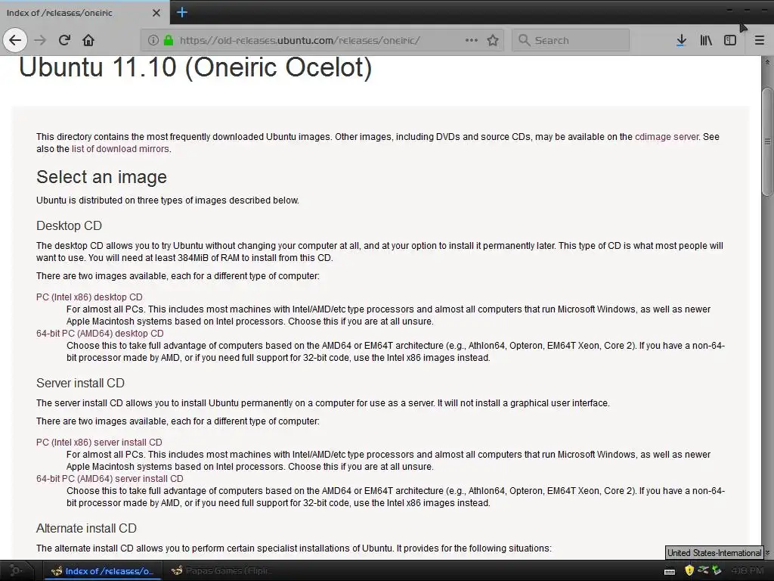
Task: Open the start menu button in taskbar
Action: click(x=17, y=571)
